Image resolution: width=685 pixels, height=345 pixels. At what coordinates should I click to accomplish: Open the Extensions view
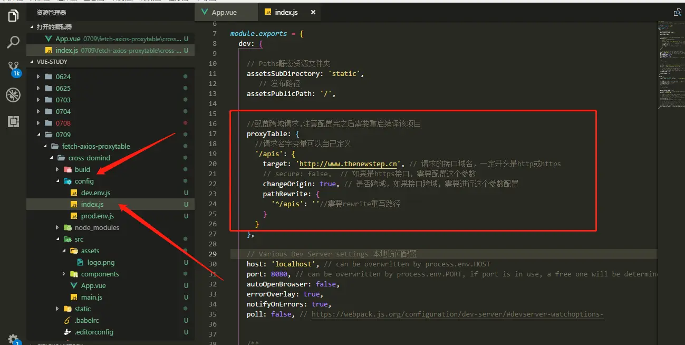[x=13, y=121]
